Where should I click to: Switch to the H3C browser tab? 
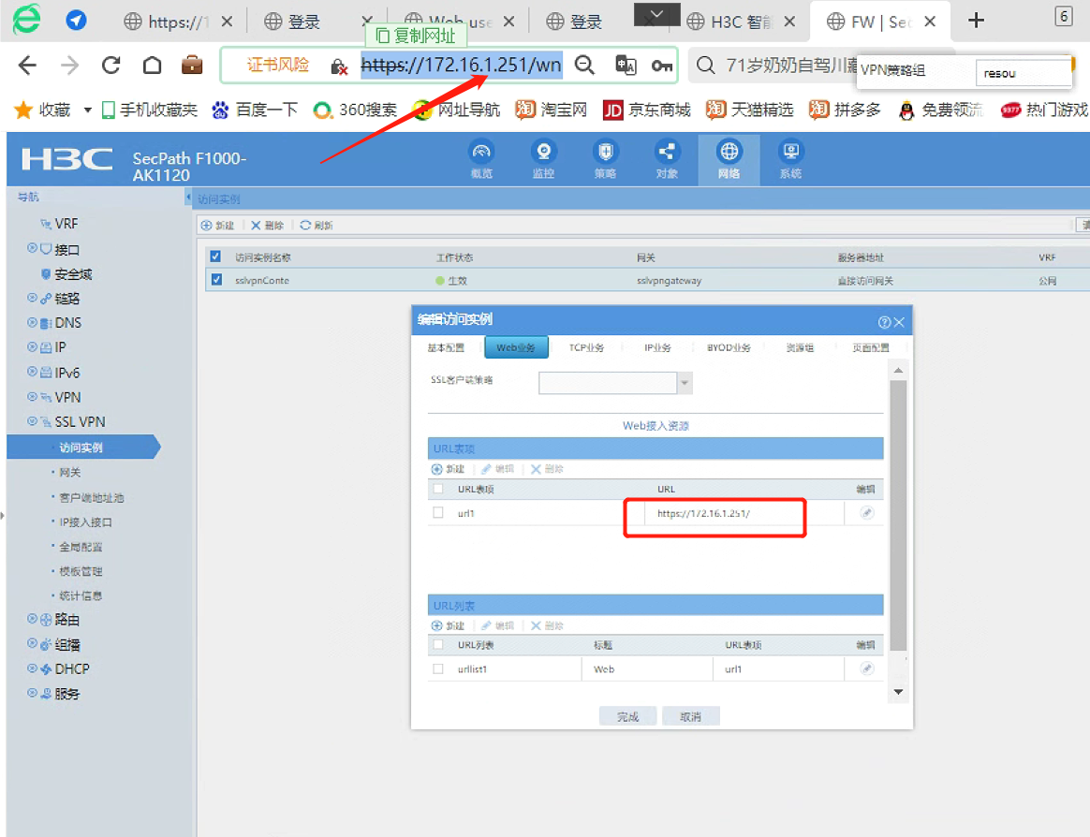point(741,22)
